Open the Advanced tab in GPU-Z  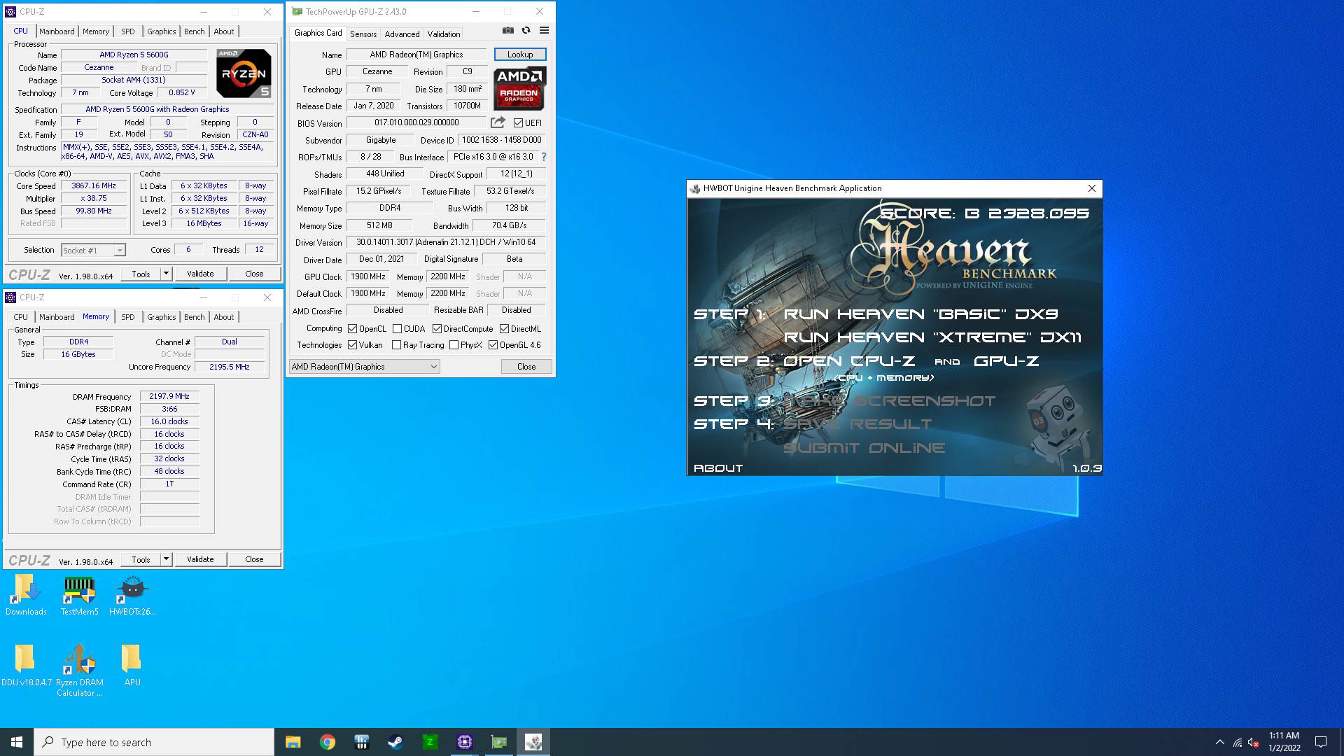tap(402, 34)
